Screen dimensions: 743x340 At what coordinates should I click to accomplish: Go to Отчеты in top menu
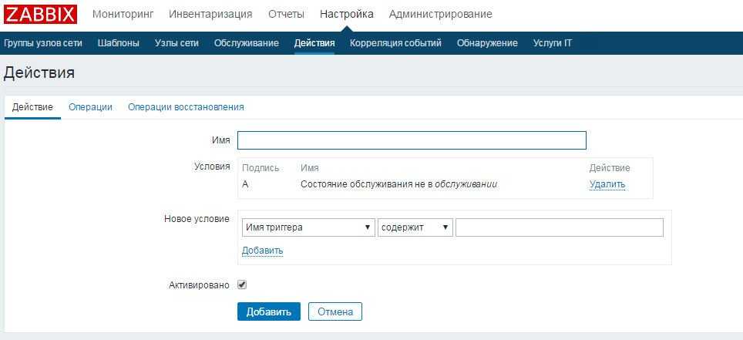coord(286,14)
